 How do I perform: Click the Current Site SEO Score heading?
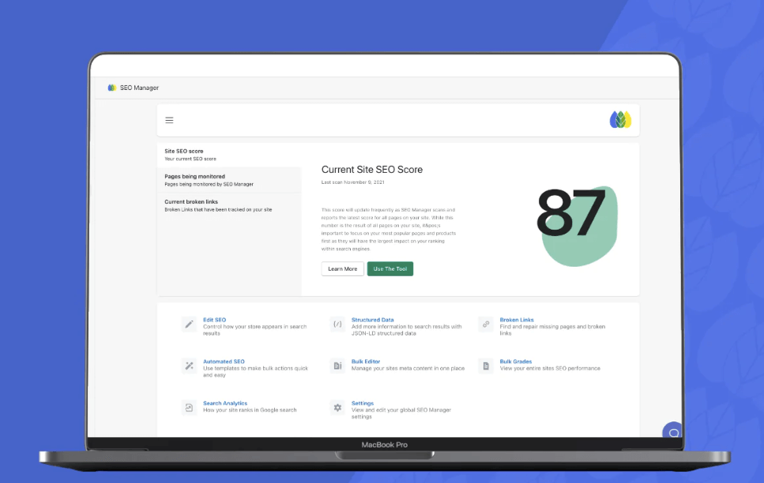click(372, 170)
